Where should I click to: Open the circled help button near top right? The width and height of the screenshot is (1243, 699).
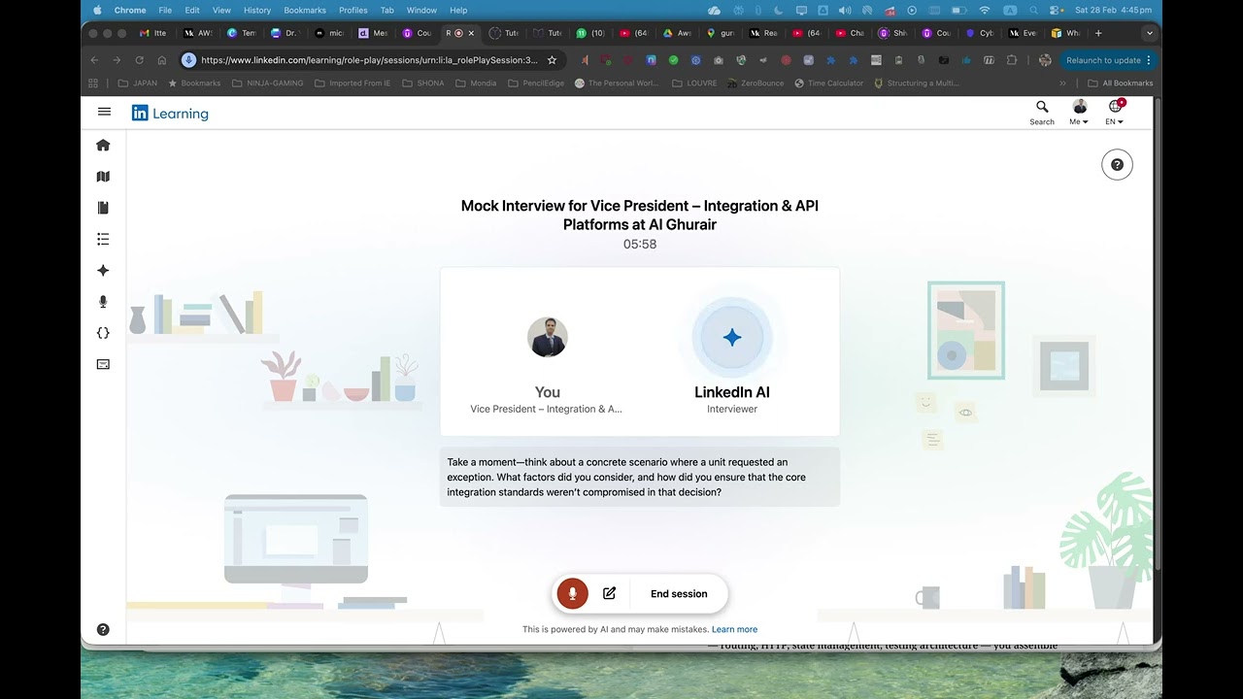coord(1117,165)
